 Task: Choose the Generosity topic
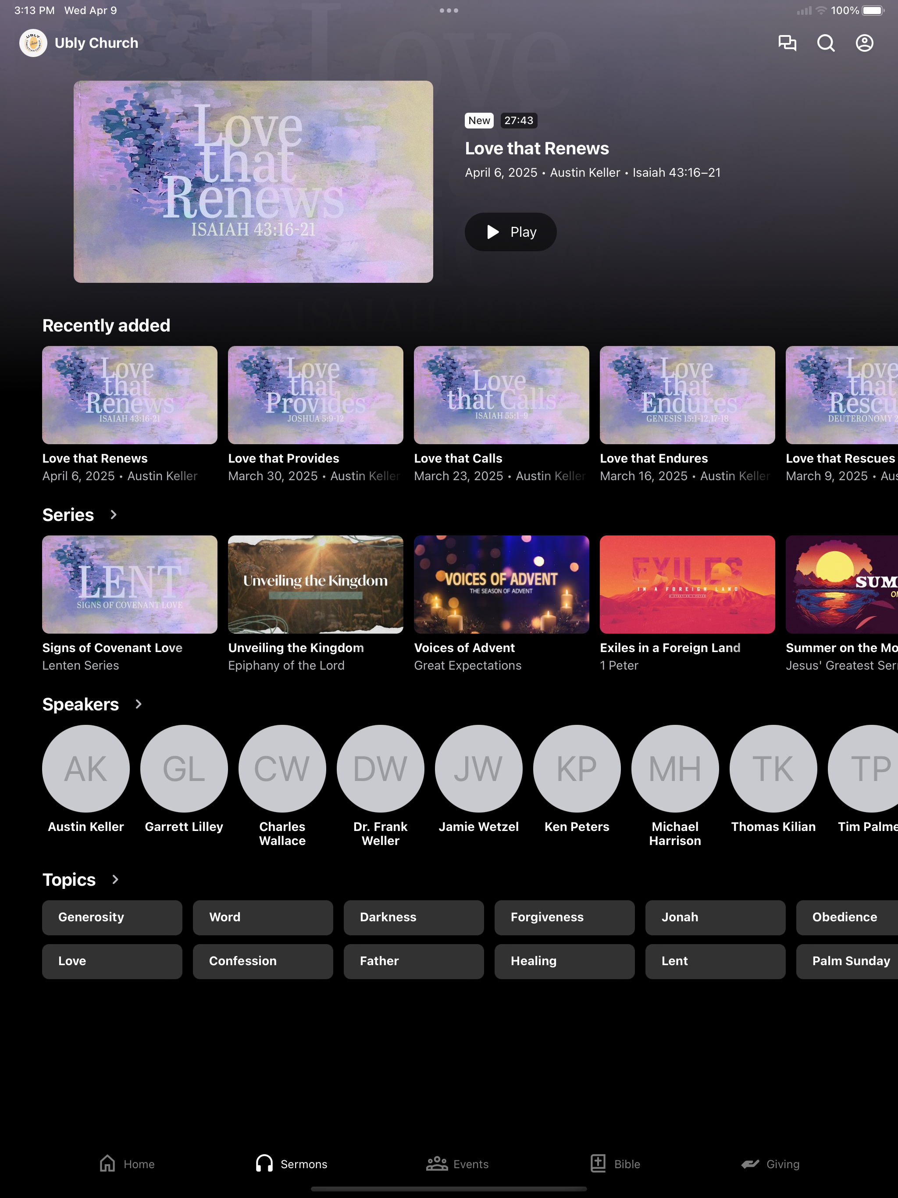point(112,917)
